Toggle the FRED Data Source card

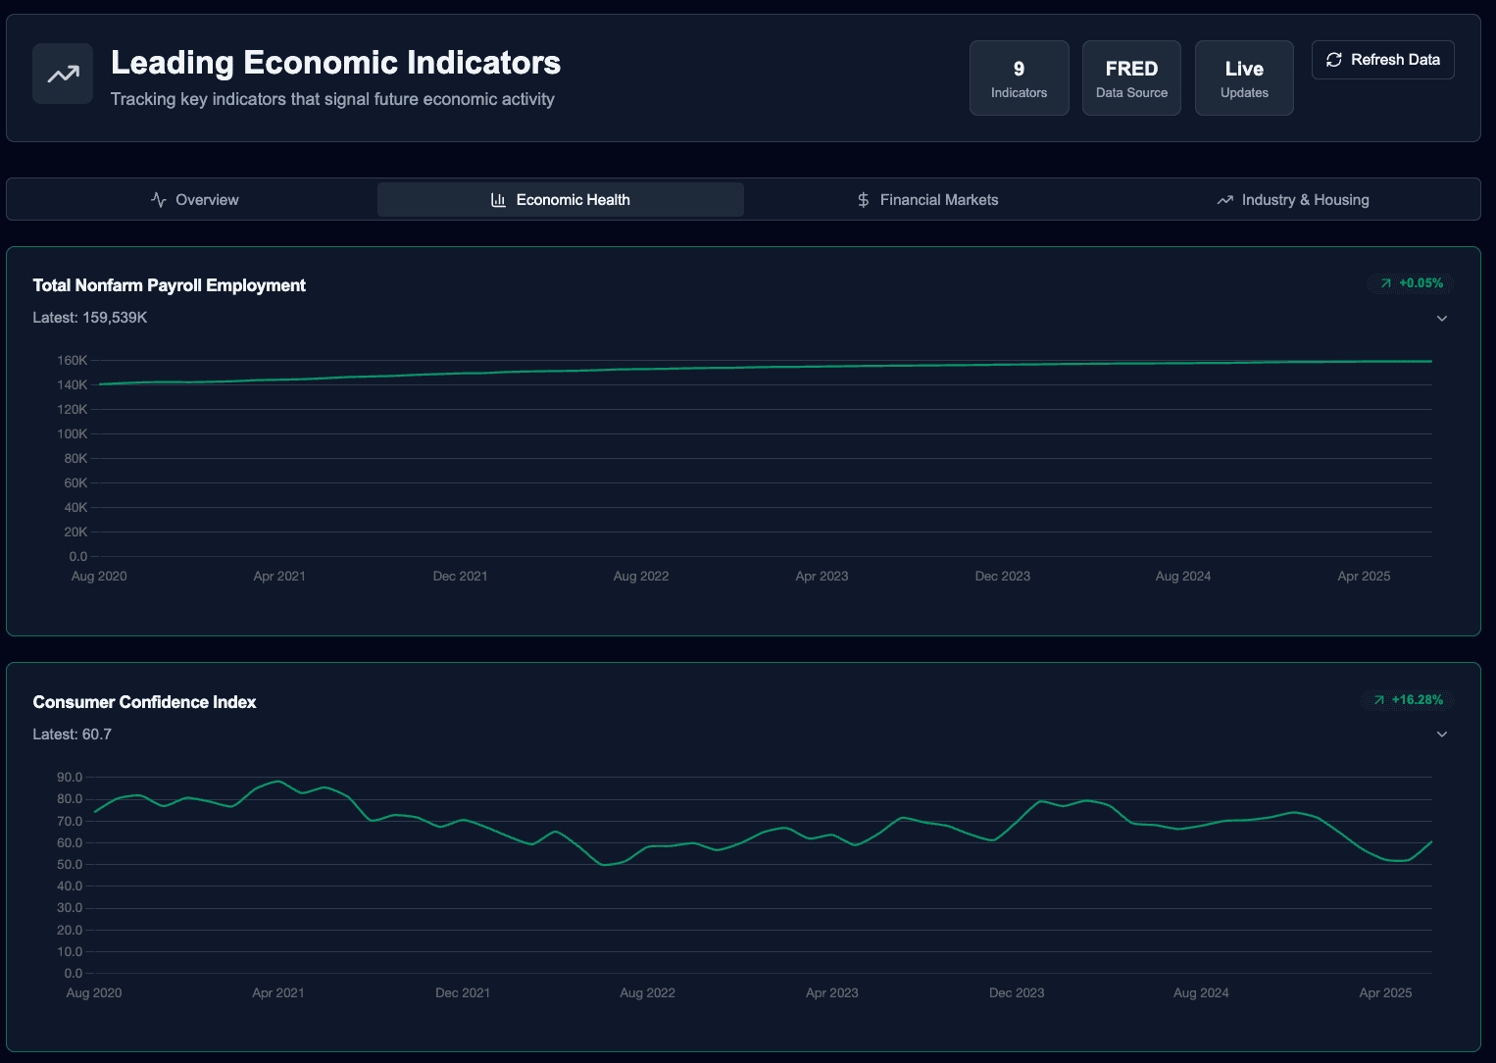tap(1131, 77)
